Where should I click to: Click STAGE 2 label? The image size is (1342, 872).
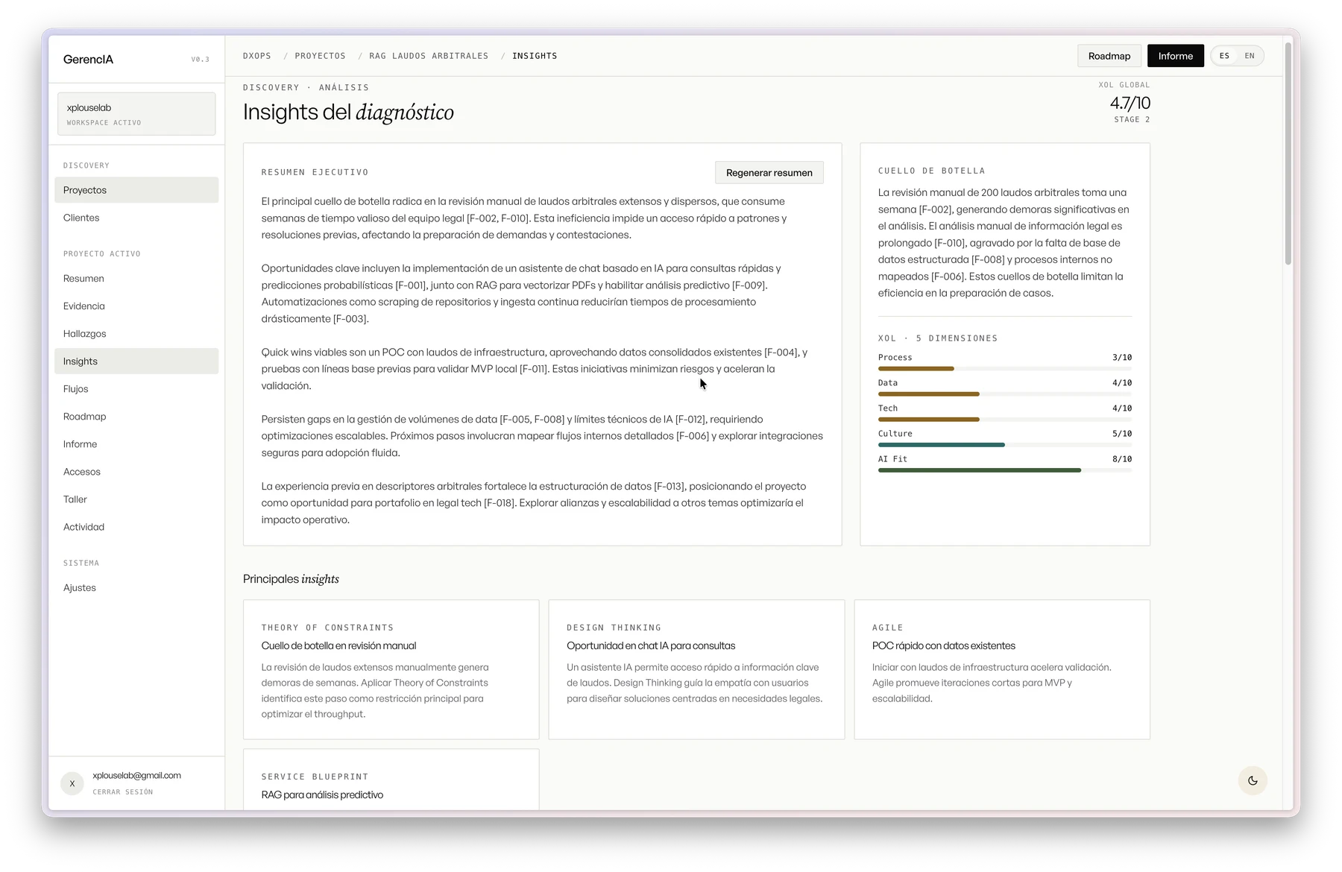[x=1132, y=119]
